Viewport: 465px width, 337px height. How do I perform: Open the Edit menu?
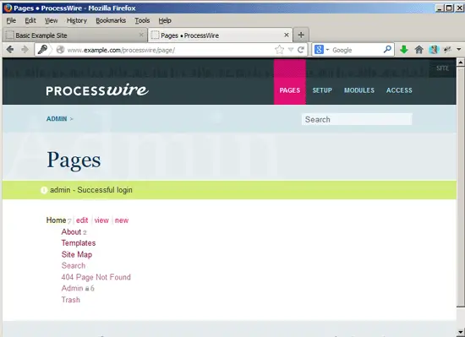tap(30, 20)
